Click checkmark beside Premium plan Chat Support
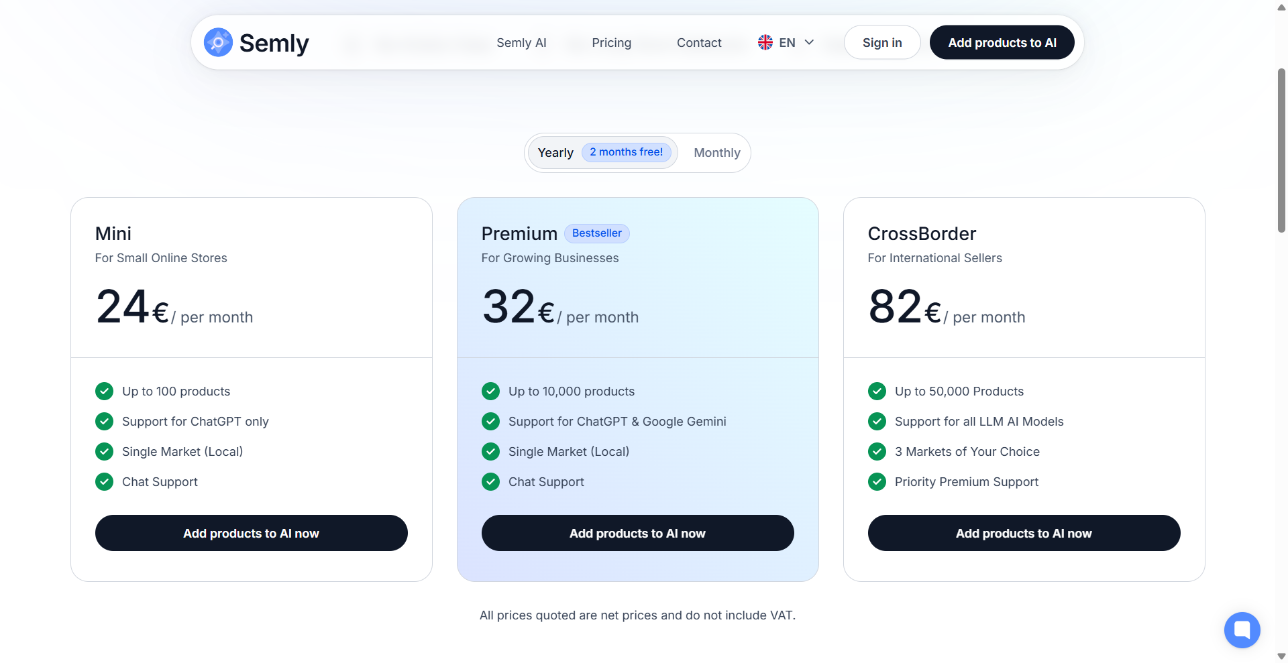The height and width of the screenshot is (663, 1288). (x=491, y=481)
